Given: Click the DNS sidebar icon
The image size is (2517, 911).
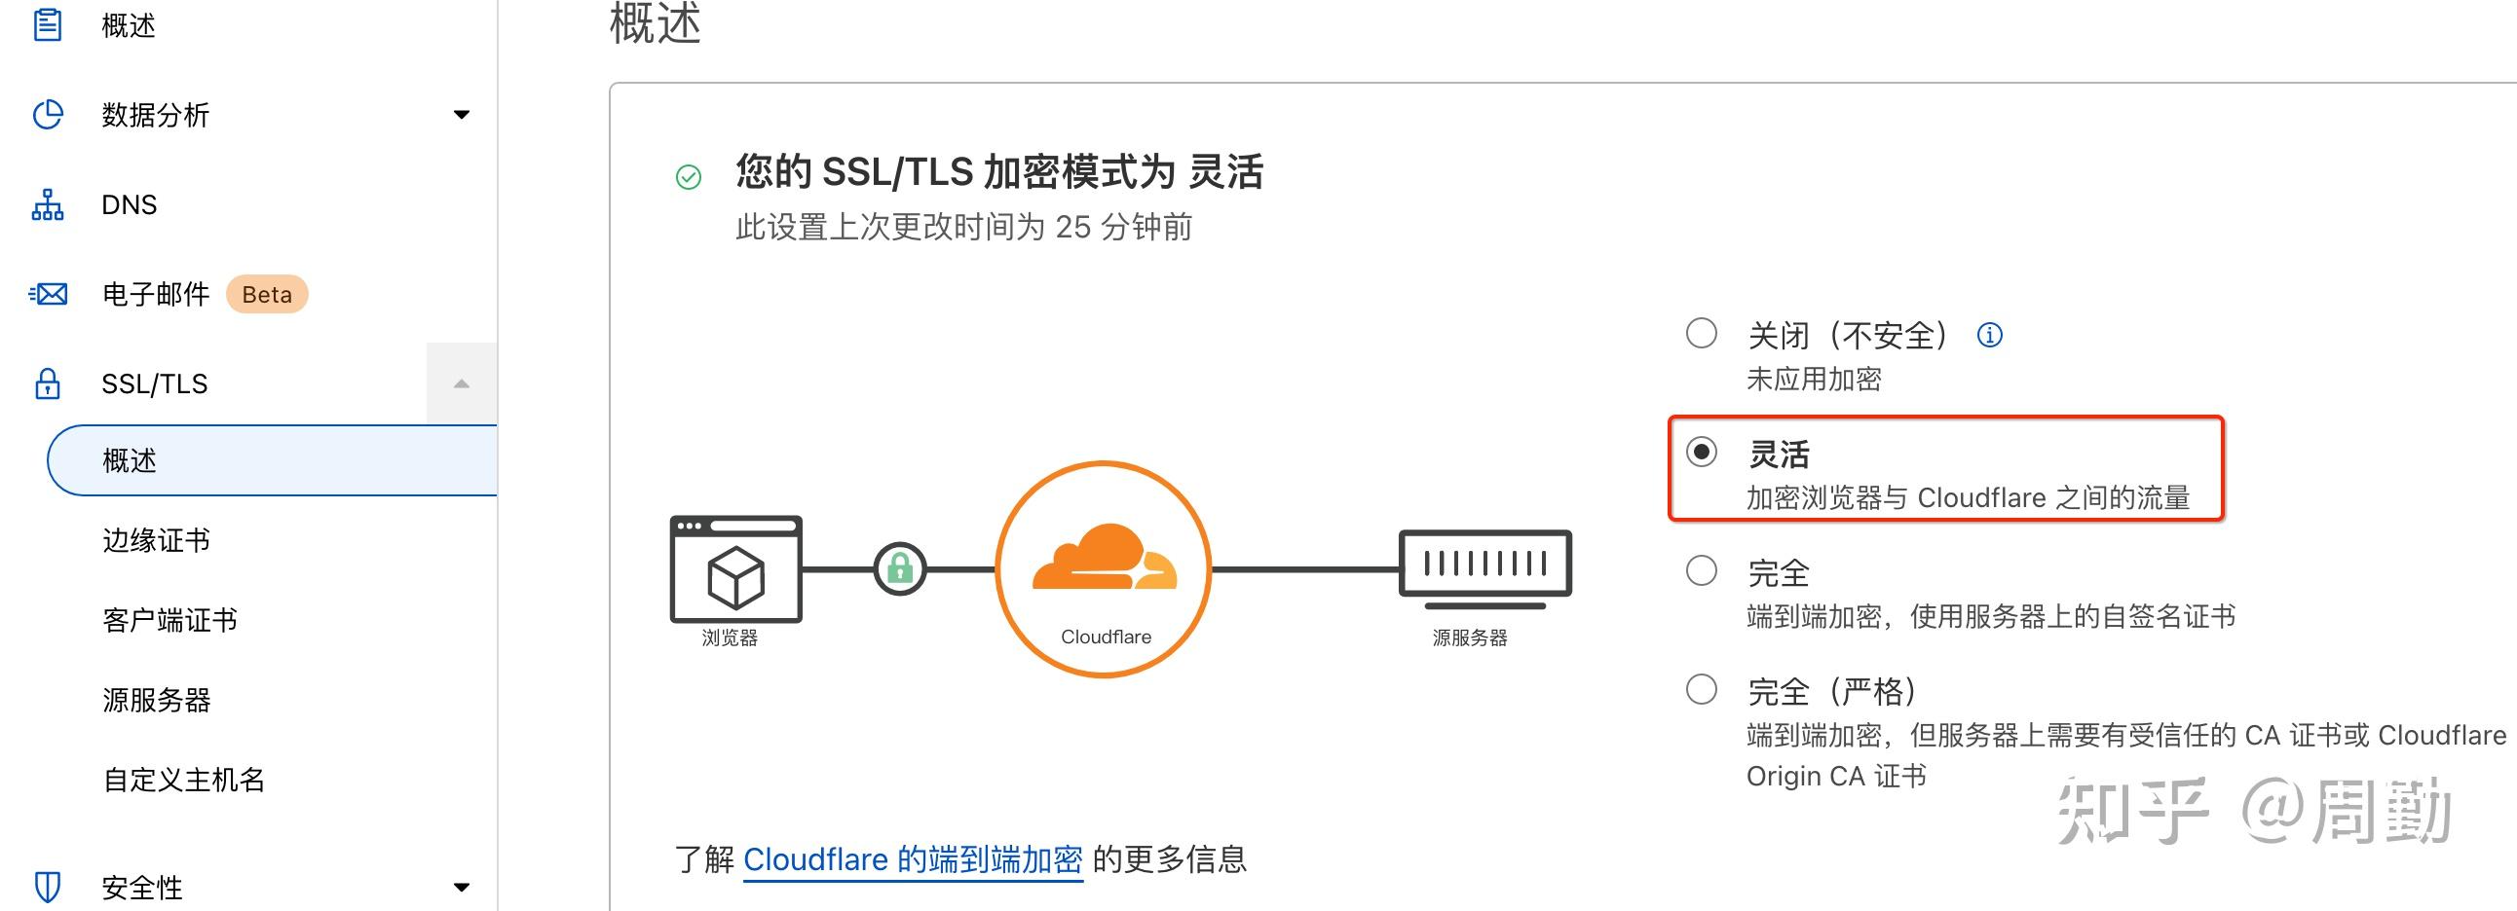Looking at the screenshot, I should (x=48, y=204).
